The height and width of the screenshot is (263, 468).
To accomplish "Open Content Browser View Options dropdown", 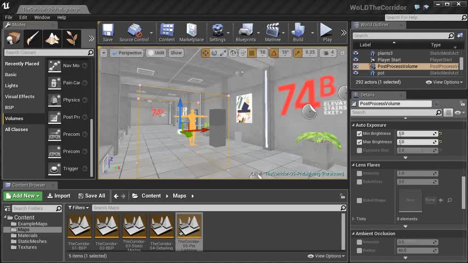I will (x=326, y=256).
